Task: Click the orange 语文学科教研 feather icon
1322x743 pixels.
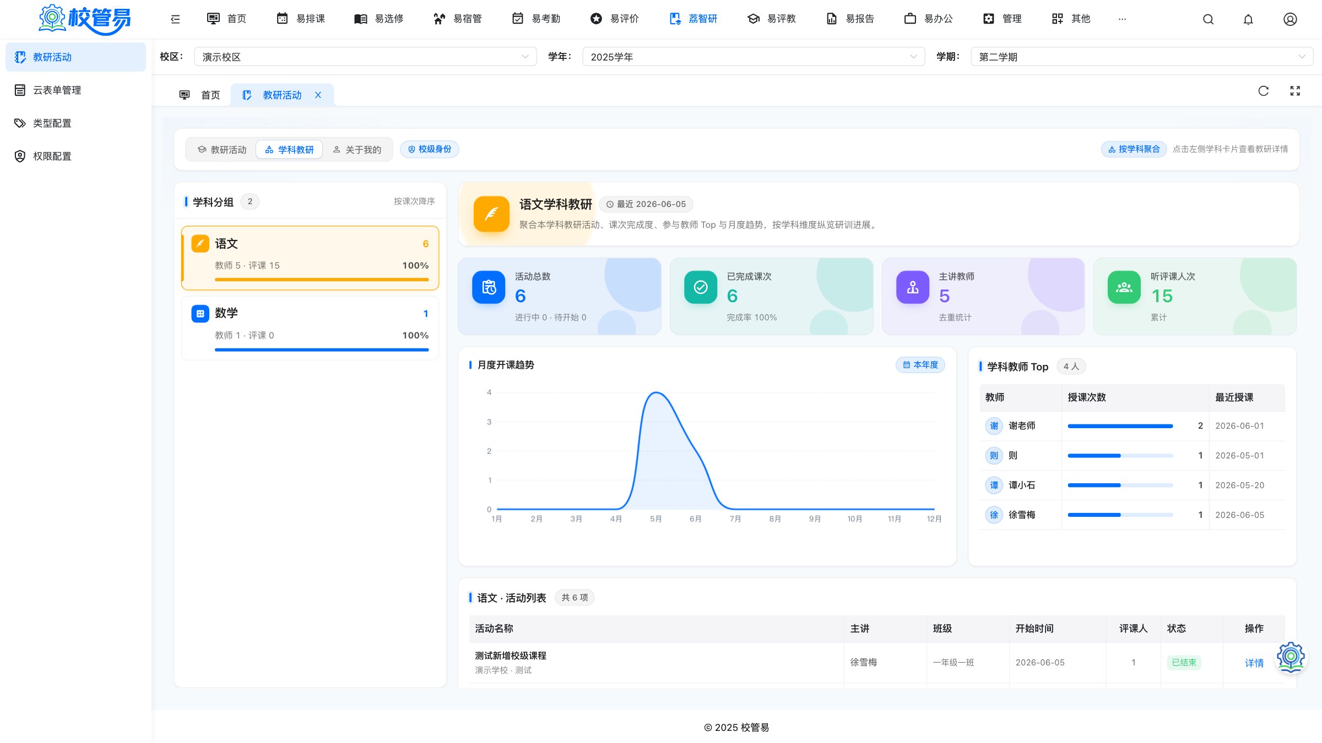Action: pos(491,214)
